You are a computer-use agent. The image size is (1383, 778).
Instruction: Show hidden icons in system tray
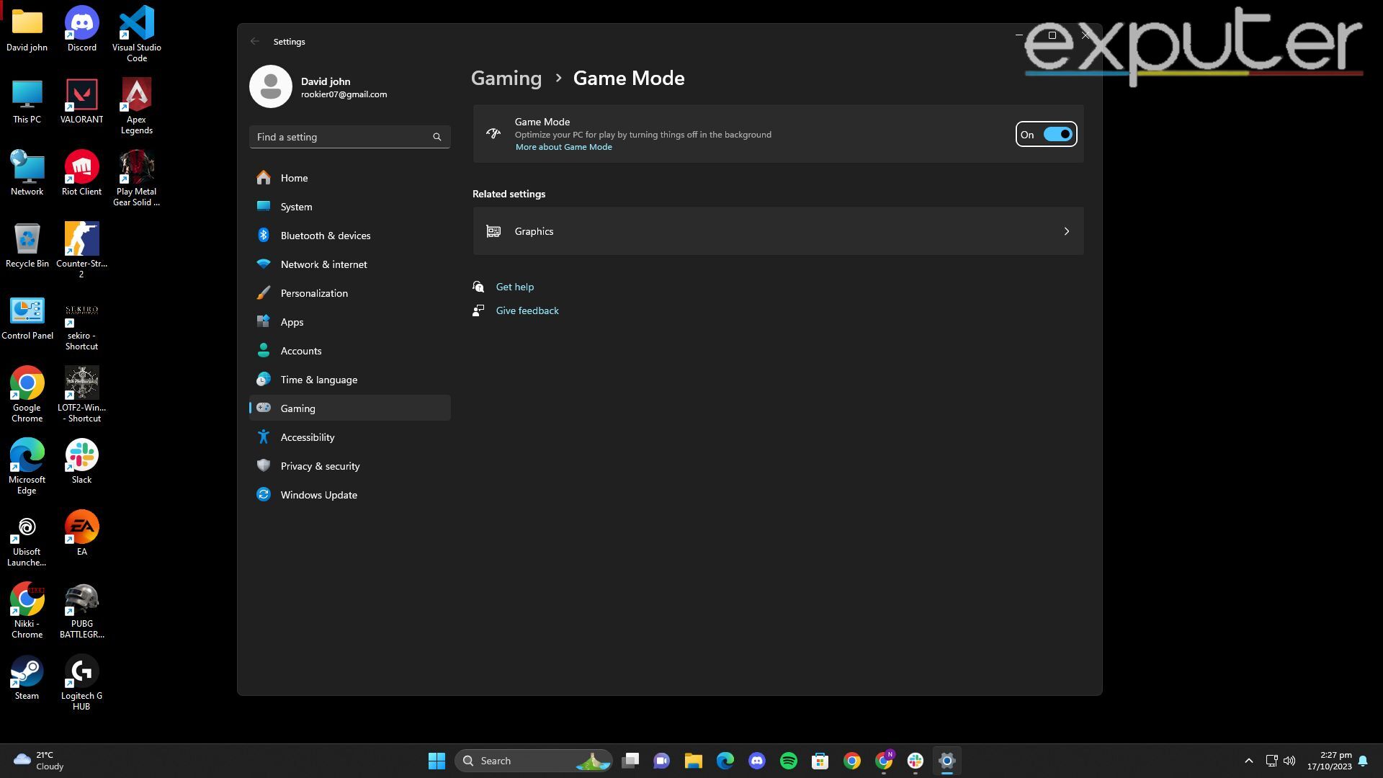tap(1248, 761)
